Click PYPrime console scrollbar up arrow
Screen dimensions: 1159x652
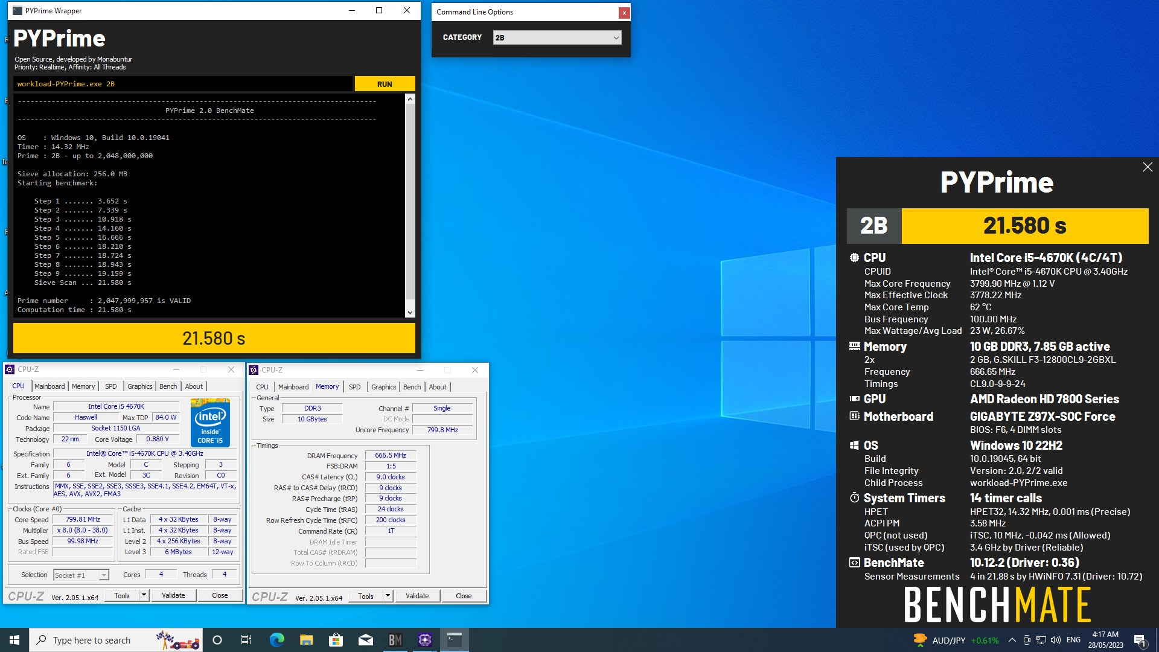[x=410, y=99]
